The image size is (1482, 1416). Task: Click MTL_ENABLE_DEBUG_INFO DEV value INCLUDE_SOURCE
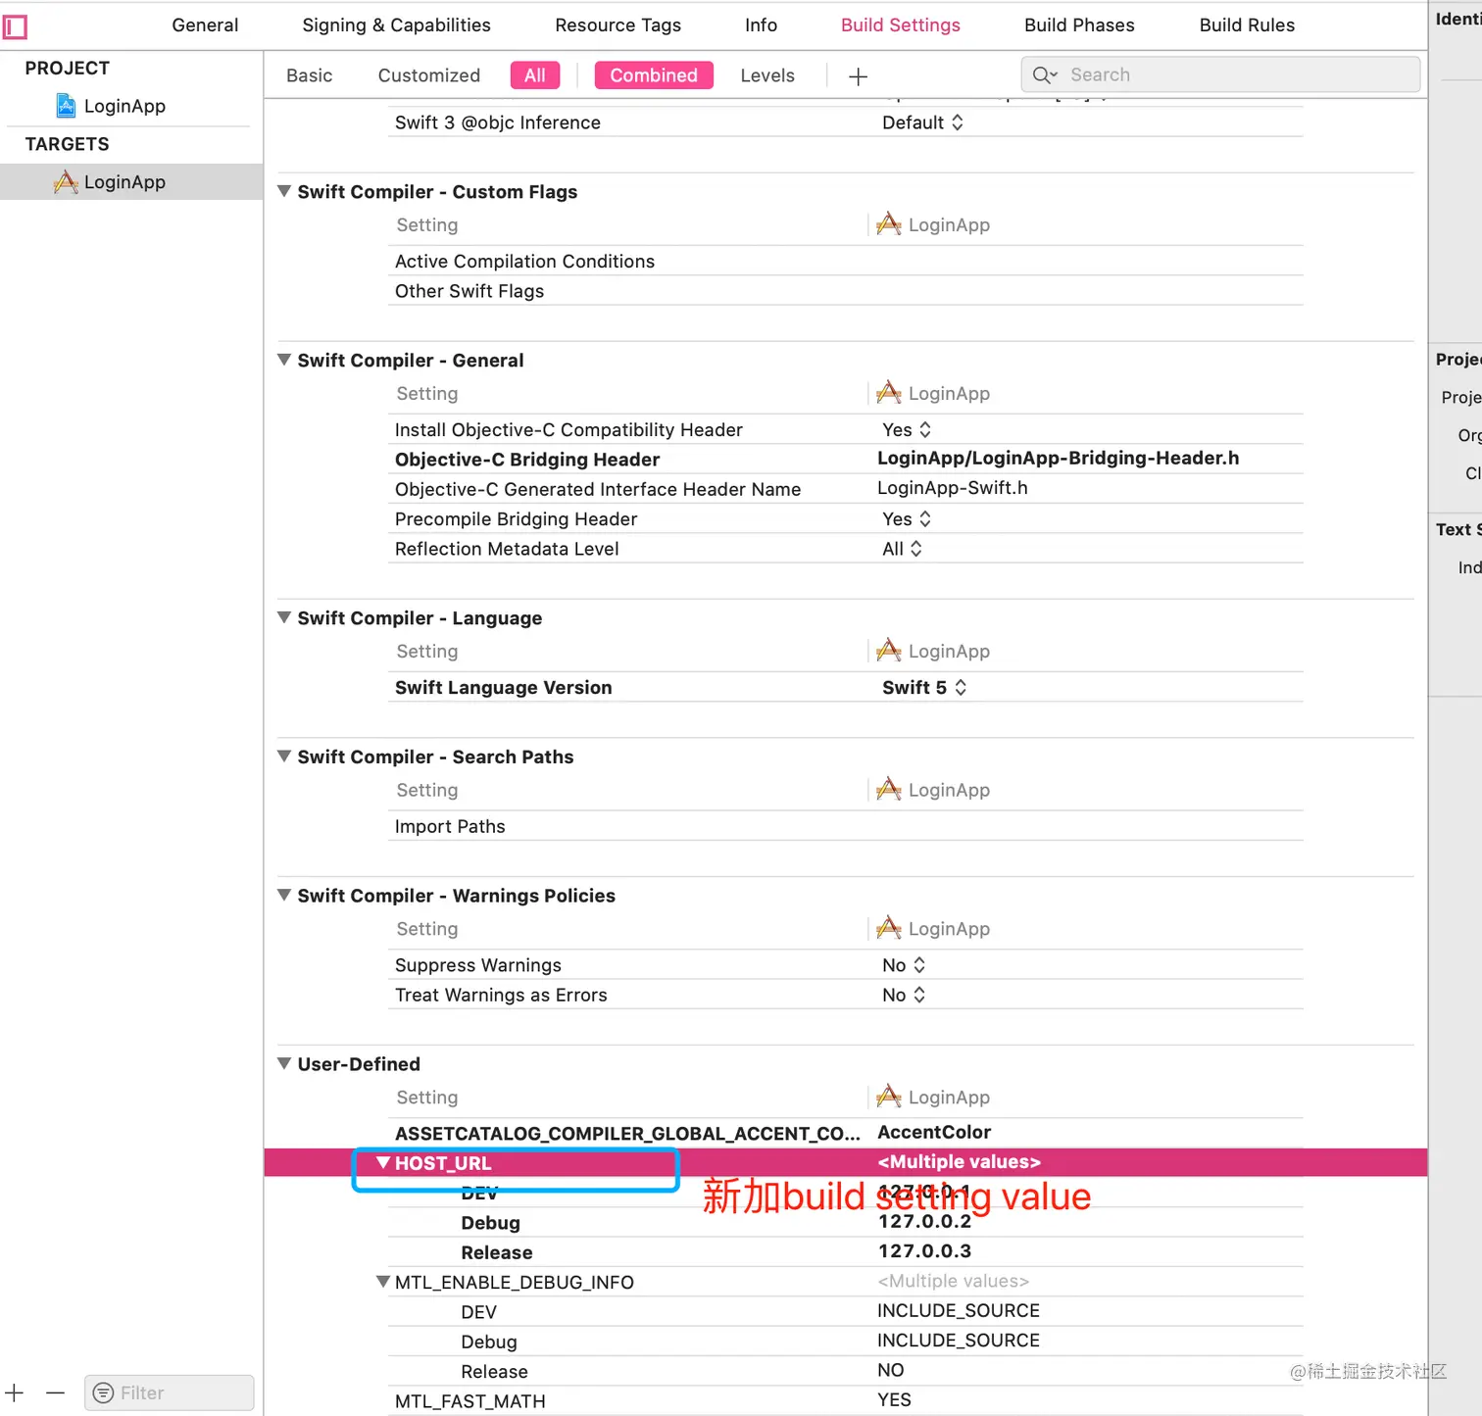click(959, 1310)
